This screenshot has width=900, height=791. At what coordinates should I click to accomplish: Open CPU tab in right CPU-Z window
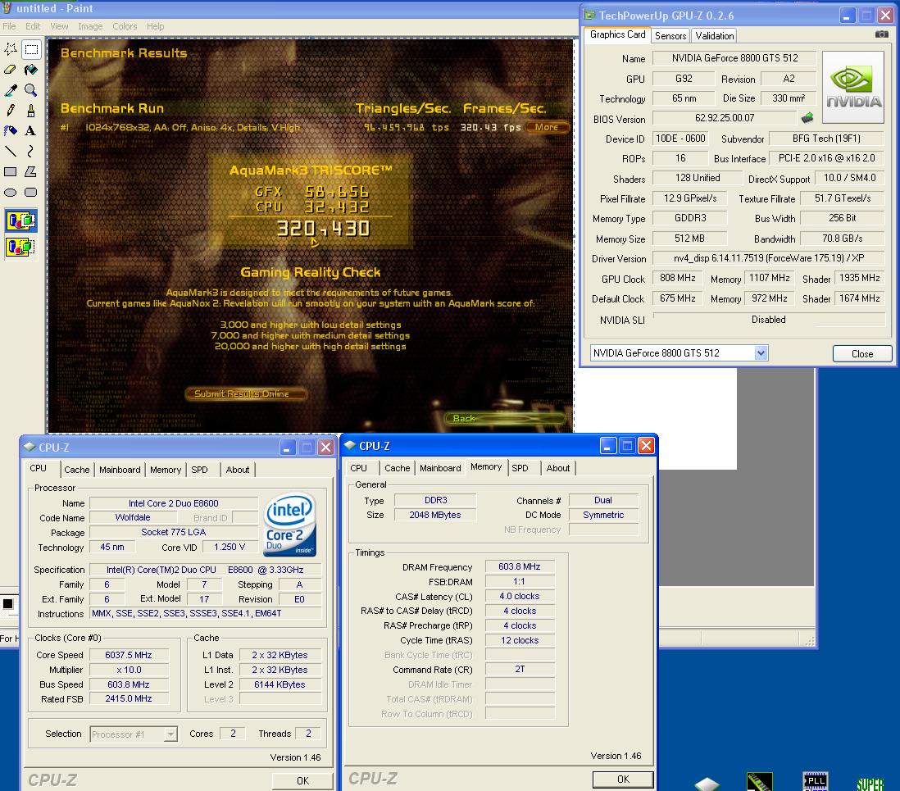359,468
